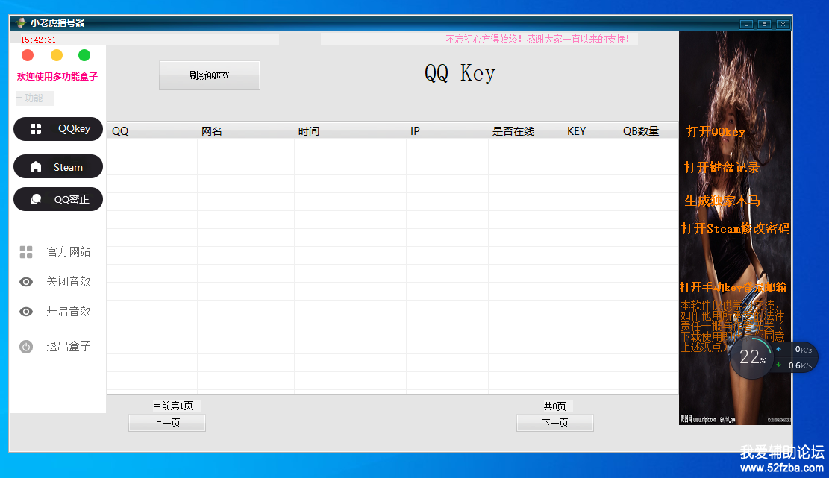Sort by the IP column header
This screenshot has width=829, height=478.
coord(447,131)
